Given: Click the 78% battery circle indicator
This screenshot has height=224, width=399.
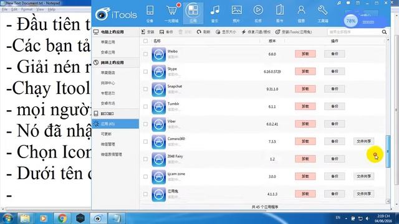Looking at the screenshot, I should tap(350, 21).
